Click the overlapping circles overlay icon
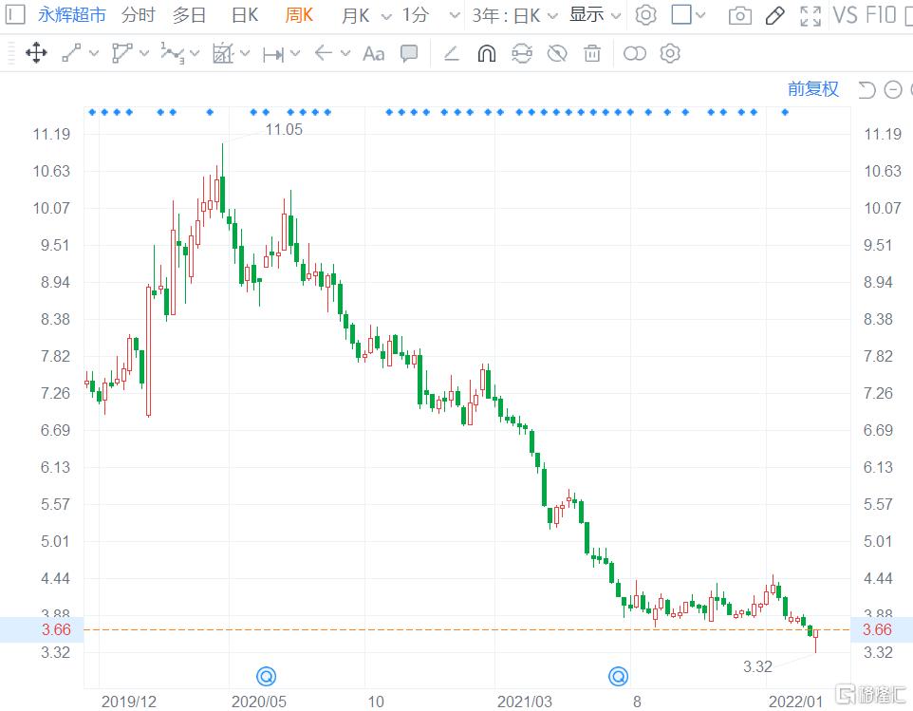The width and height of the screenshot is (913, 711). [x=635, y=53]
